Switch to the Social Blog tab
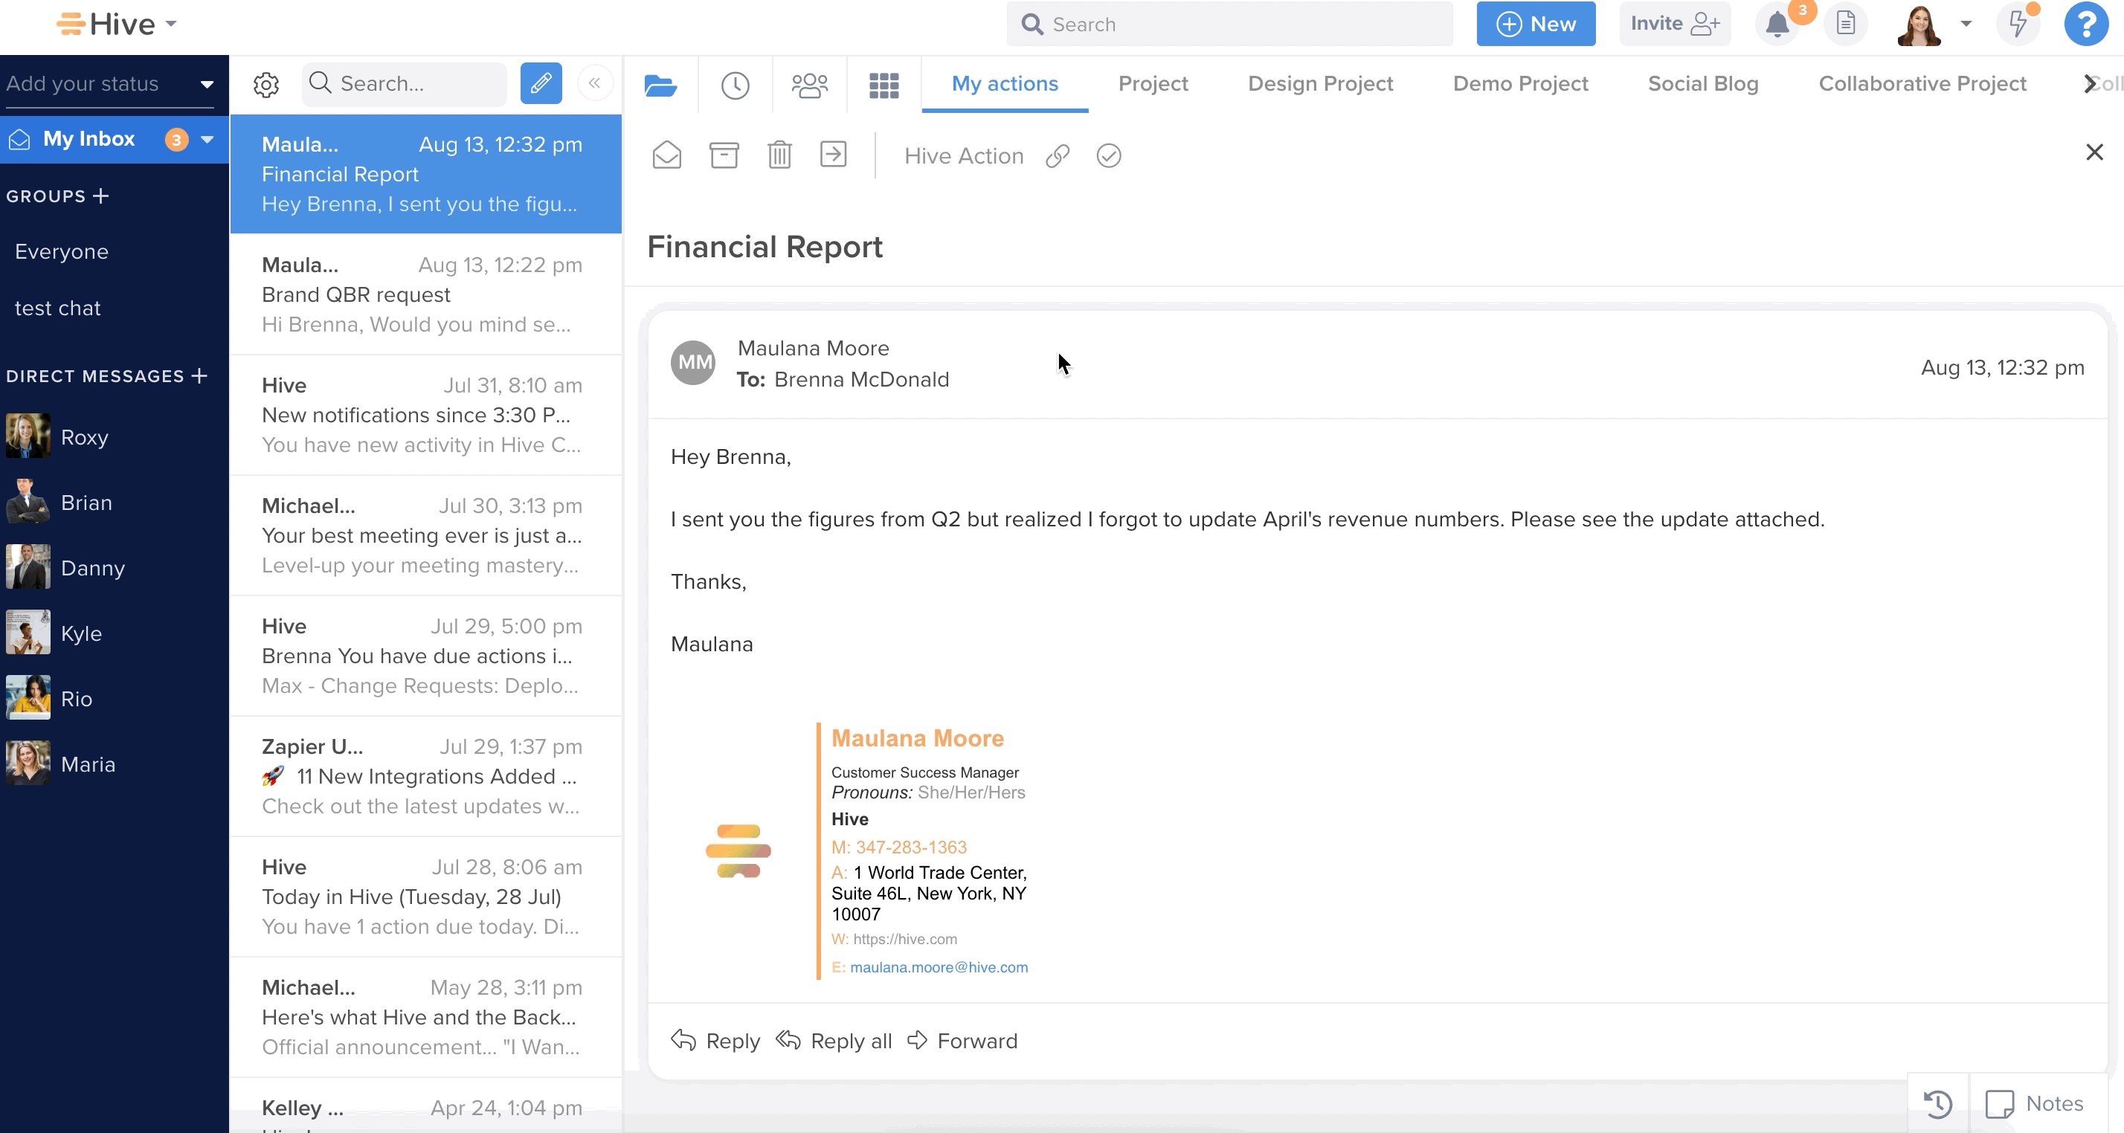 (x=1702, y=84)
